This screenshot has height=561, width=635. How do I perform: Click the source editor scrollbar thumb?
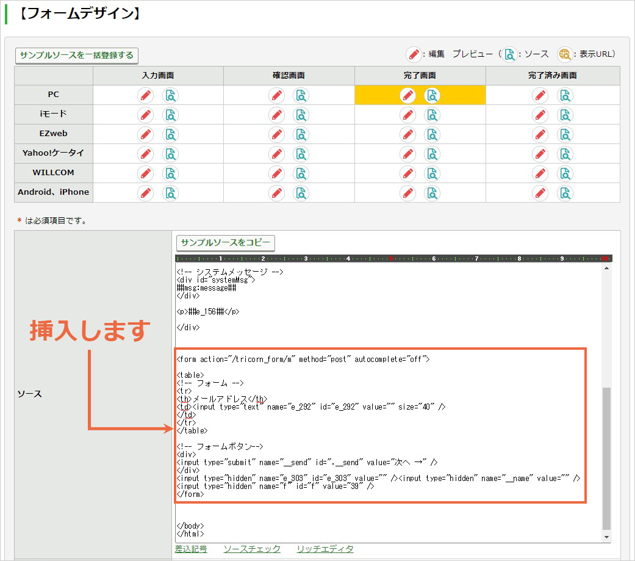(606, 458)
